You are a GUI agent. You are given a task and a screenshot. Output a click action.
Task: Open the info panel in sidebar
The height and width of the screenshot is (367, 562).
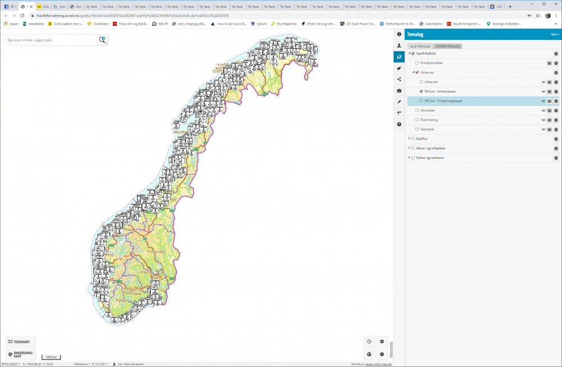pos(399,34)
